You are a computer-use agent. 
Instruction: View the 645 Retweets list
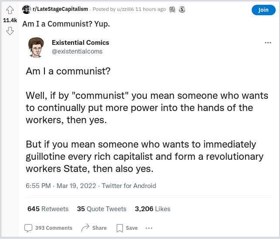[48, 209]
